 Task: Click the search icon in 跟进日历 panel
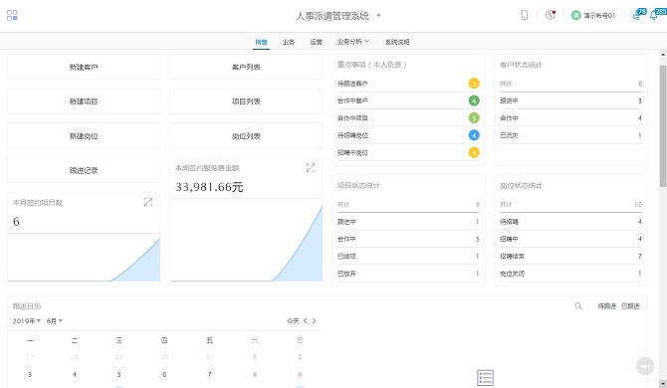click(578, 306)
